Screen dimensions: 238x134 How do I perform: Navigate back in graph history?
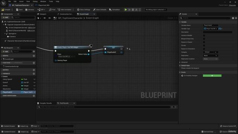[45, 18]
